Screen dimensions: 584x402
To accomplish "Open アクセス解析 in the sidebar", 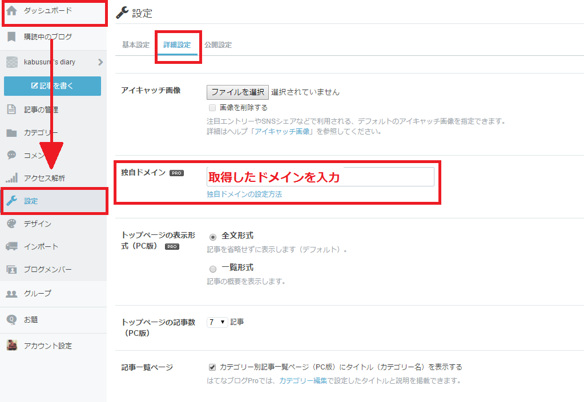I will click(54, 178).
